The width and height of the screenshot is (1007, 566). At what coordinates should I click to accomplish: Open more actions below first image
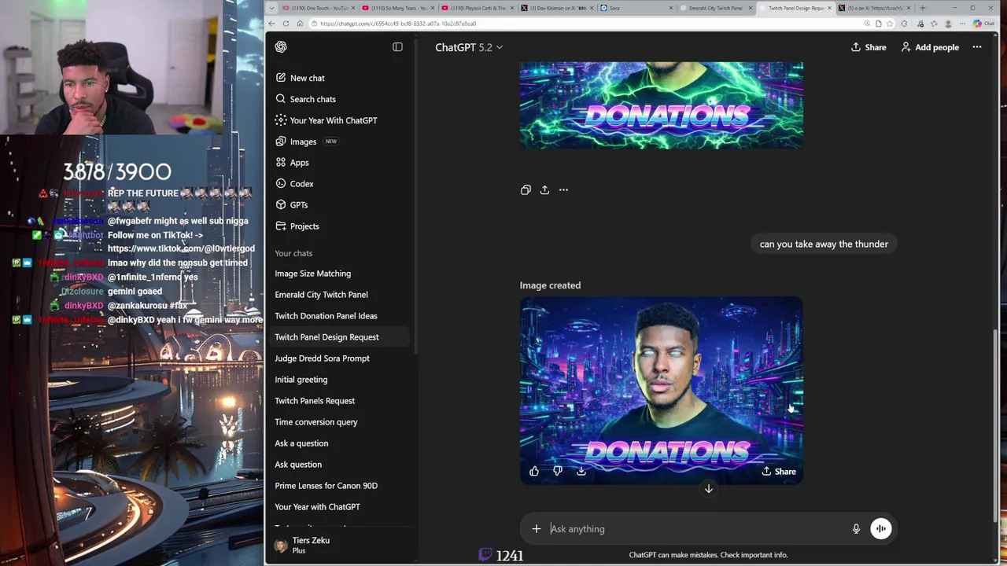click(563, 189)
